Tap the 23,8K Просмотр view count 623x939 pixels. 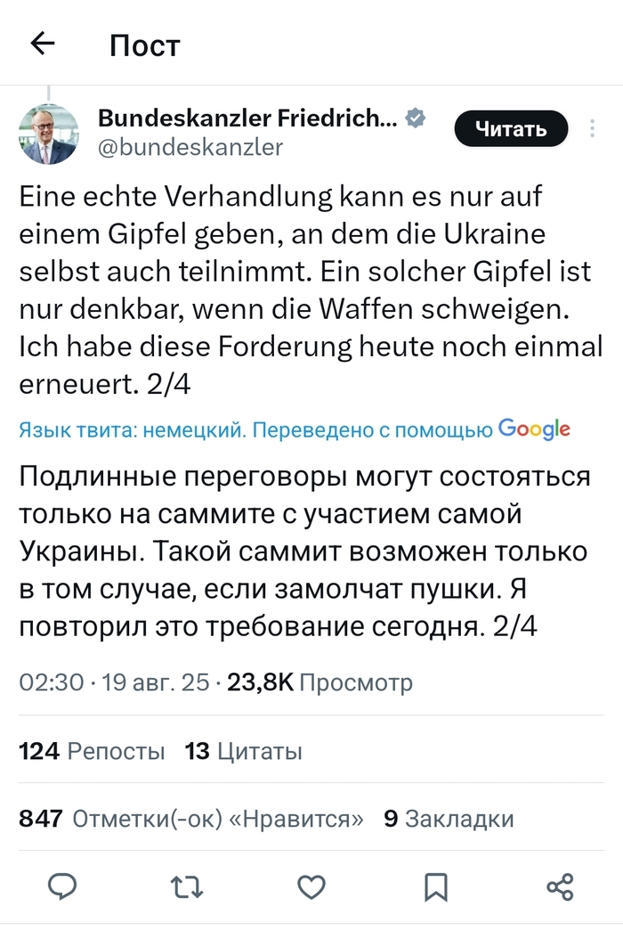(320, 683)
